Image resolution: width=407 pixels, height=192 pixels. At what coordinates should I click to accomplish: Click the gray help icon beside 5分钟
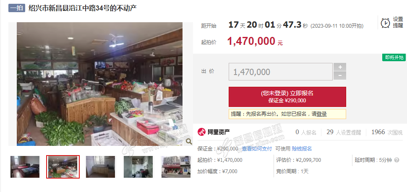coord(397,160)
